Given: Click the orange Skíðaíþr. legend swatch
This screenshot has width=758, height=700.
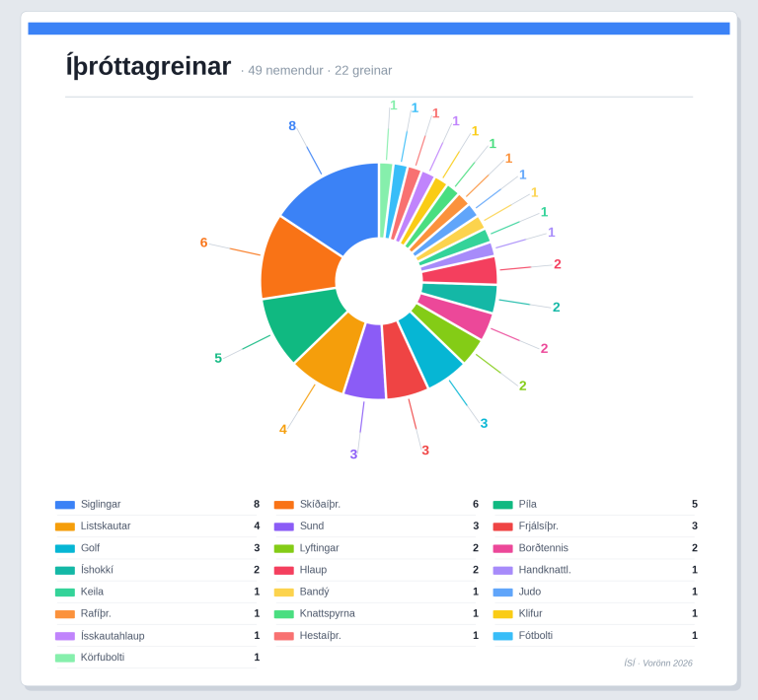Looking at the screenshot, I should point(284,505).
